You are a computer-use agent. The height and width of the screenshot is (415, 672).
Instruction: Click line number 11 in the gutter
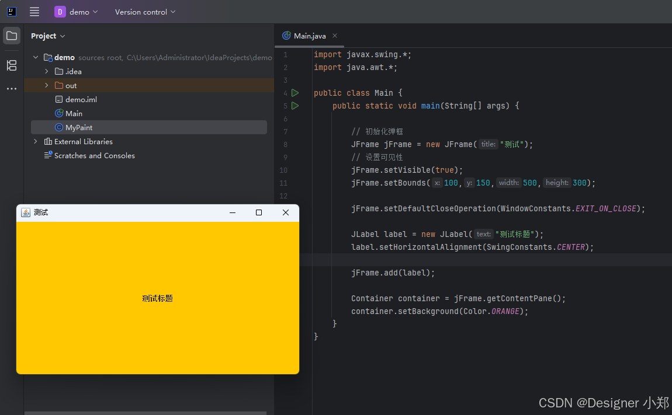pos(283,183)
